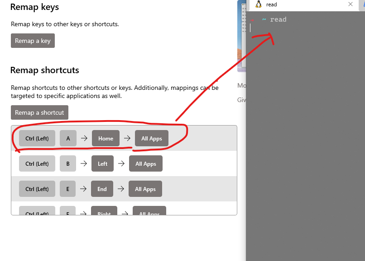Click the Remap keys heading
Image resolution: width=365 pixels, height=261 pixels.
click(x=34, y=7)
